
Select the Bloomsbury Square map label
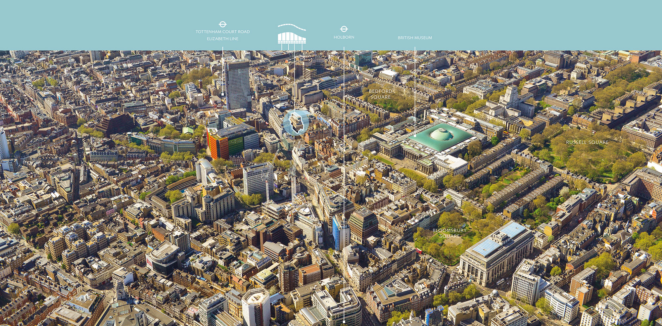449,233
